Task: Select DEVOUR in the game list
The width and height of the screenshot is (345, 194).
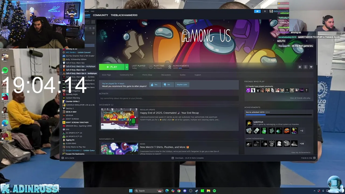Action: [x=69, y=115]
